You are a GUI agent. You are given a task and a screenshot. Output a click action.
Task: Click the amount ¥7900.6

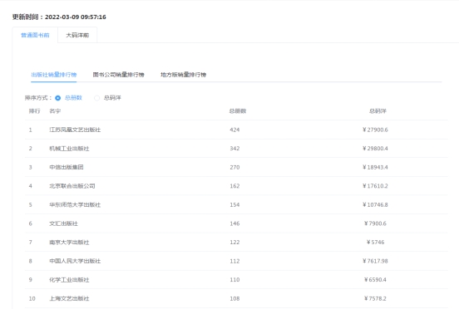pos(375,223)
